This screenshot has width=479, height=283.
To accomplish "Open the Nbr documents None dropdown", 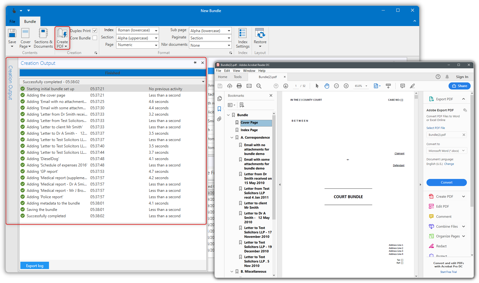I will 210,45.
